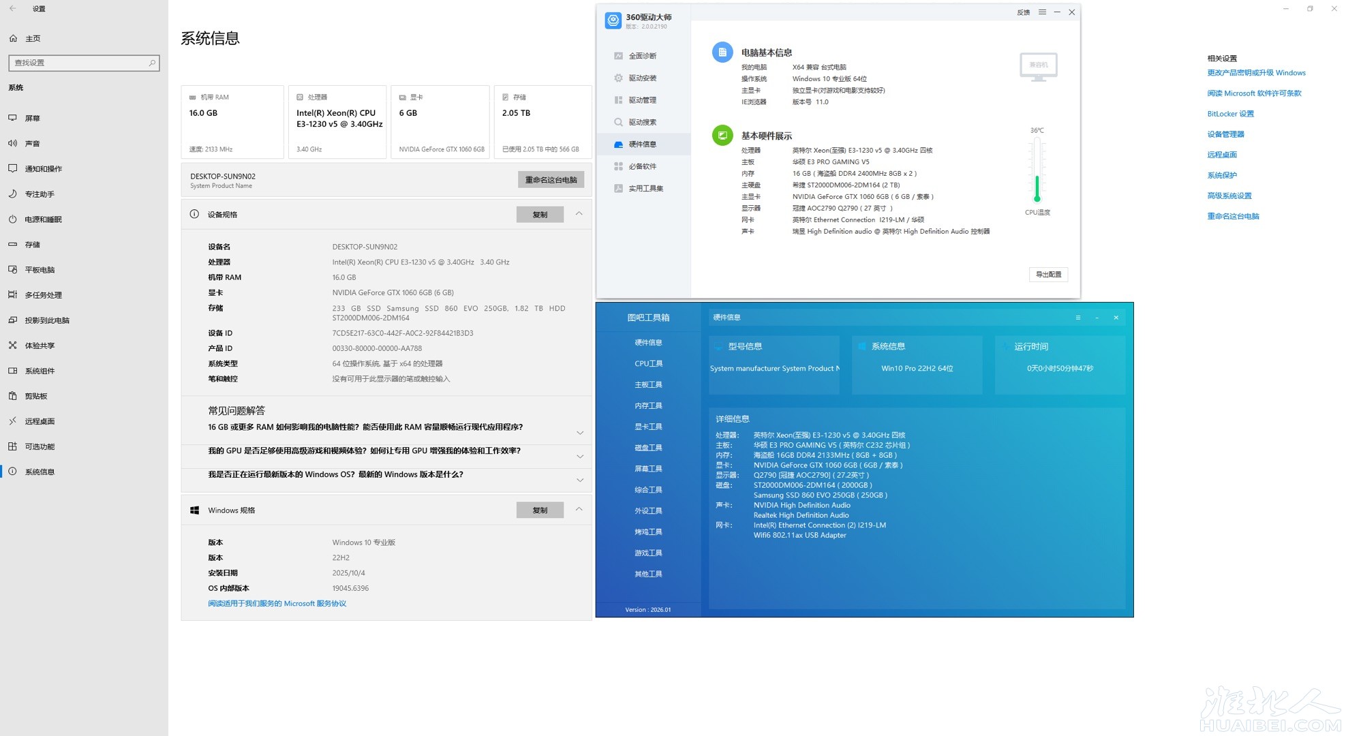1346x736 pixels.
Task: Open 阅读 Microsoft 软件许可条款 link
Action: tap(1254, 93)
